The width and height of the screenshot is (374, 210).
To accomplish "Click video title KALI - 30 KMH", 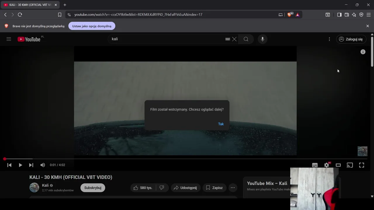I will [71, 177].
